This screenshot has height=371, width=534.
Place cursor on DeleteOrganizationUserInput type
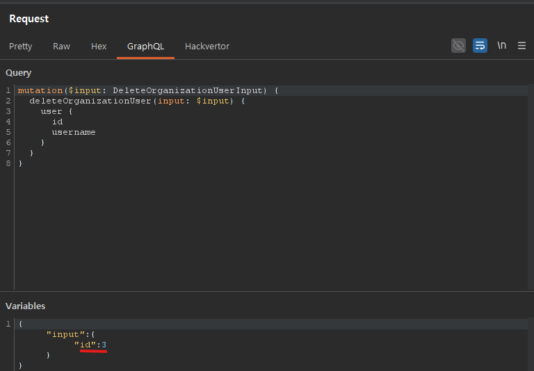click(x=188, y=91)
